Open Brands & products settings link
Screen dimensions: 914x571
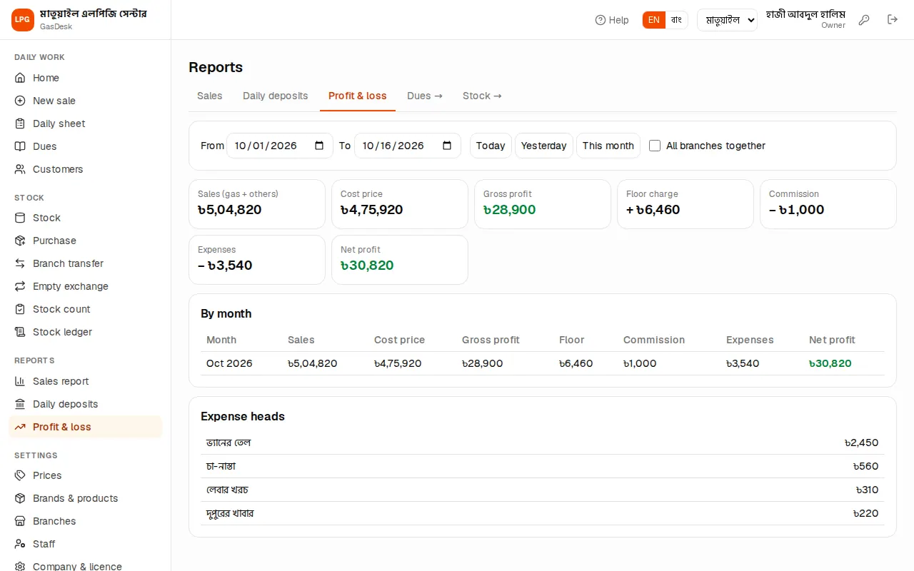(86, 498)
